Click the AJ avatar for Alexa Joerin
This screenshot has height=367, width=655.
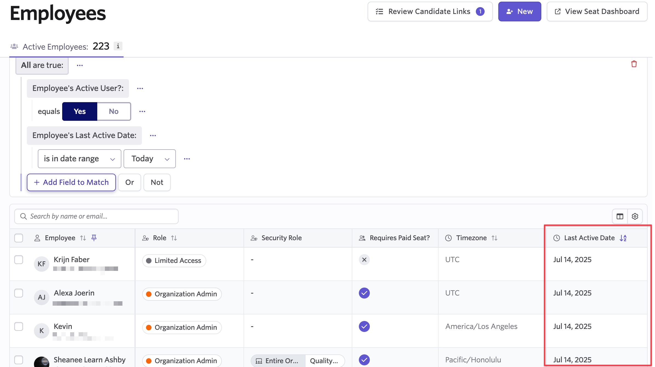point(42,297)
